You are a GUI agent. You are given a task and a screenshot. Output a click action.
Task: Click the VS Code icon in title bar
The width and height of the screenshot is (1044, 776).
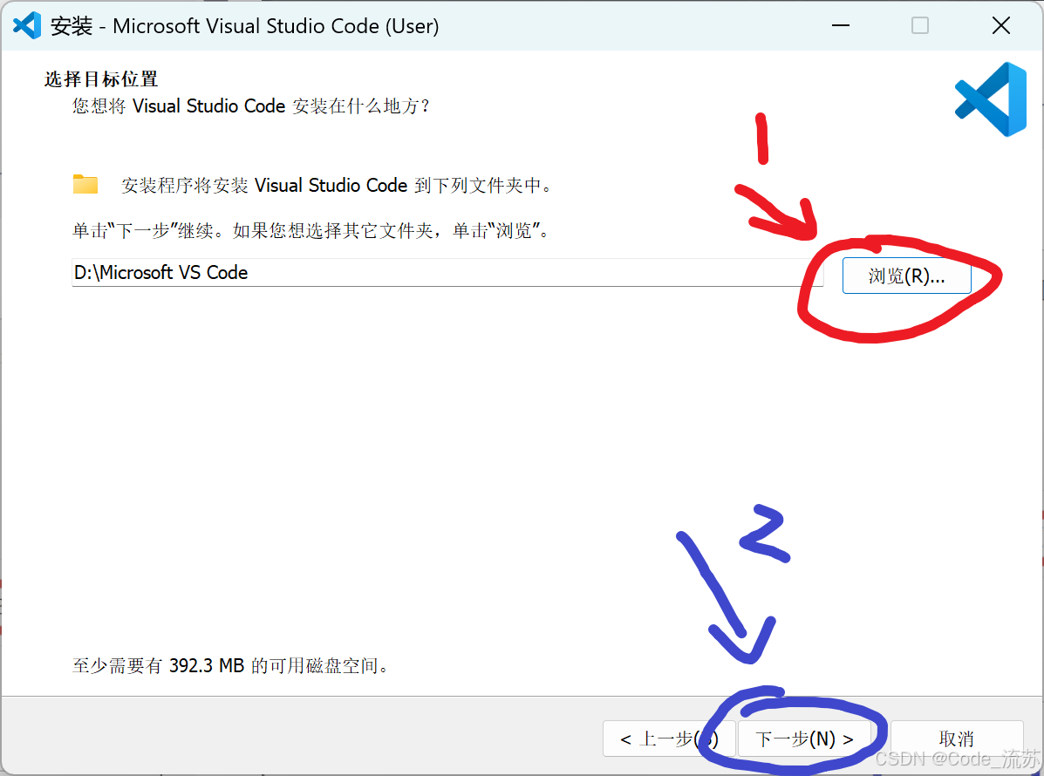[27, 26]
